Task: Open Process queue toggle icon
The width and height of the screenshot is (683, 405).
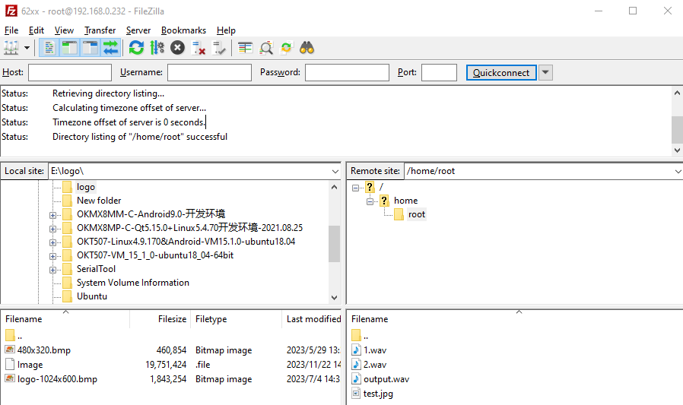Action: pyautogui.click(x=157, y=48)
